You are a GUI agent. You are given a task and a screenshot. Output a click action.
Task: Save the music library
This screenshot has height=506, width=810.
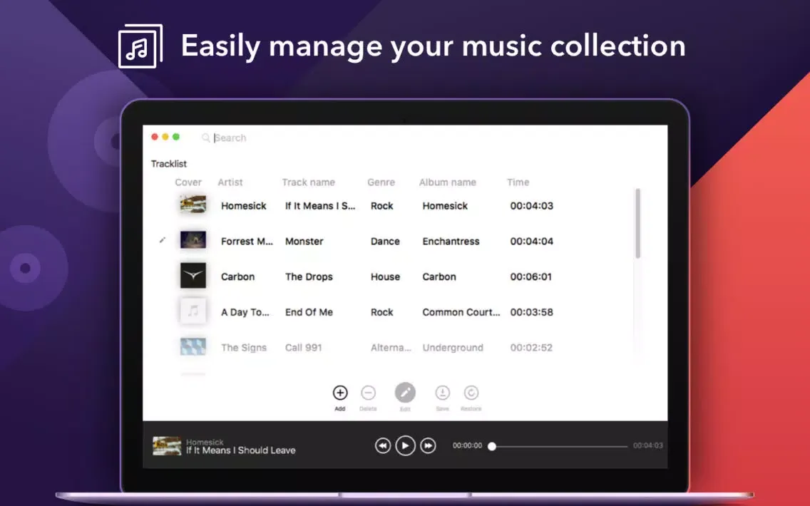pos(442,393)
